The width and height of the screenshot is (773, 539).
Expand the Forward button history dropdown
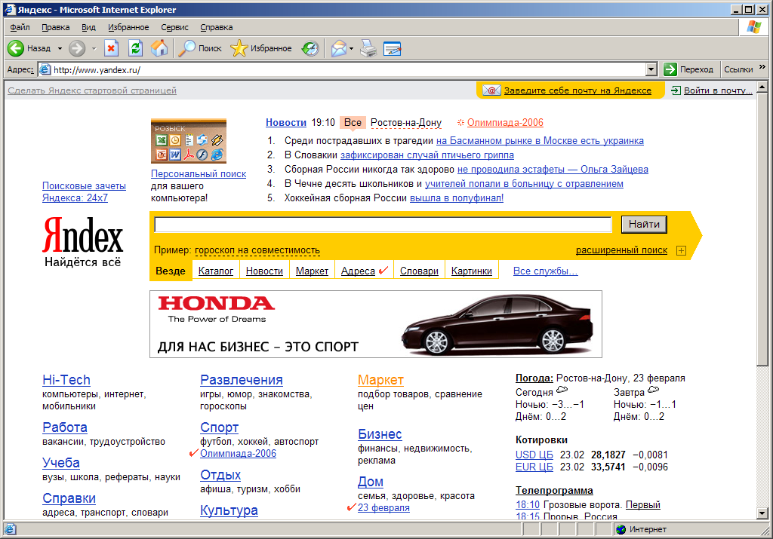94,48
